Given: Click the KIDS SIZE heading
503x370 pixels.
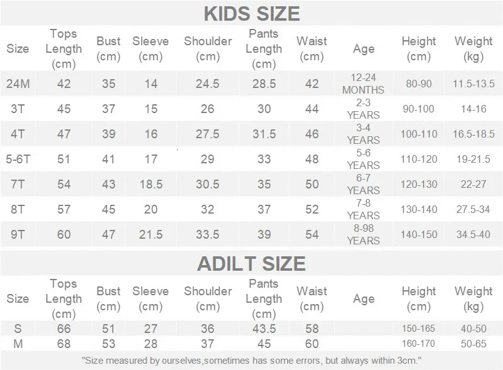Looking at the screenshot, I should click(x=251, y=13).
